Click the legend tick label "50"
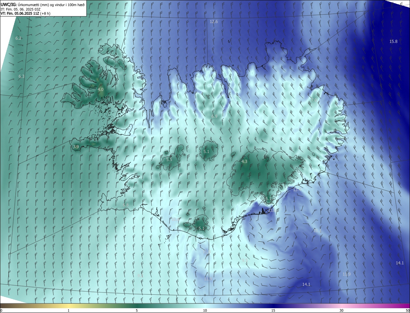Screen dimensions: 410x313 (407, 310)
